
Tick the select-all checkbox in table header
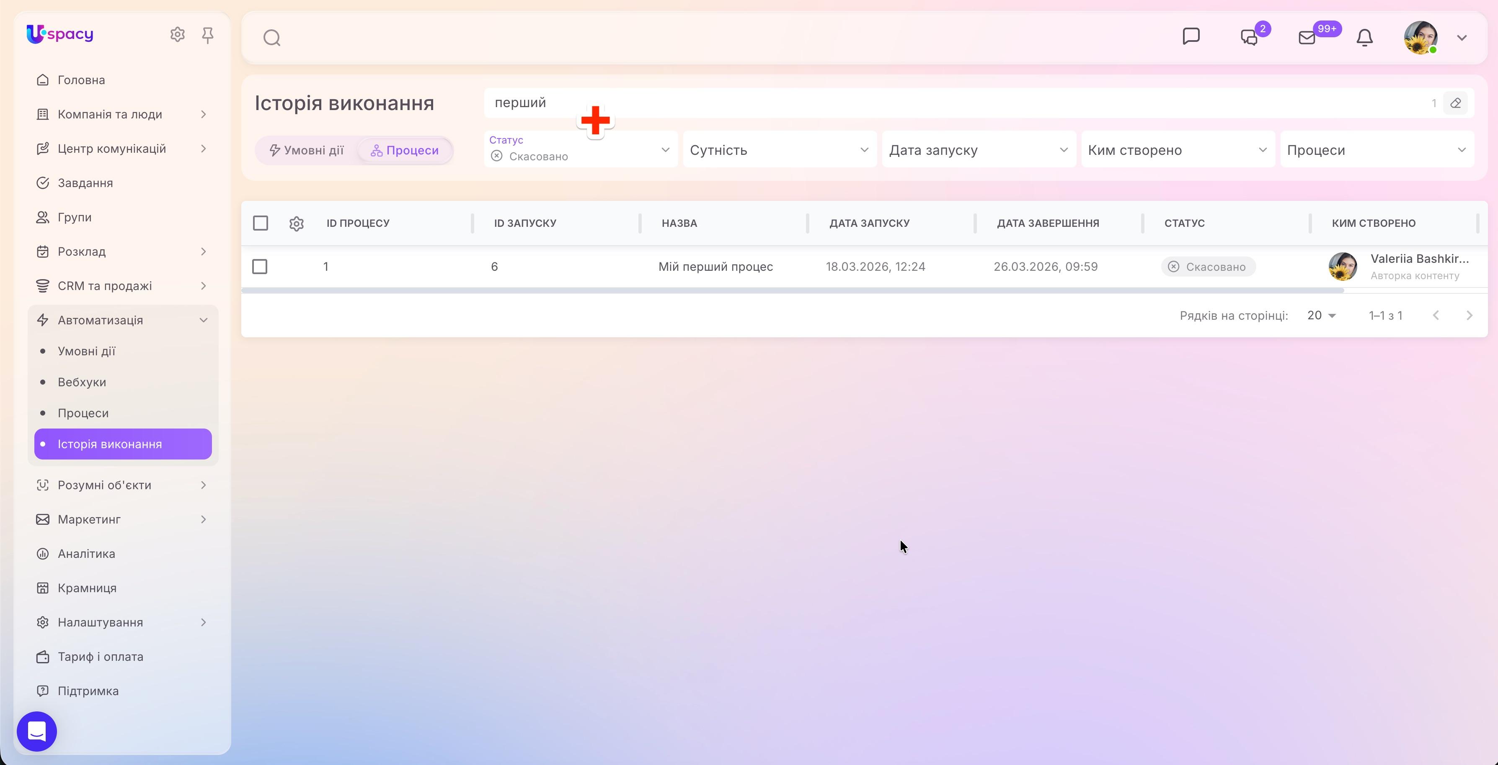coord(261,223)
